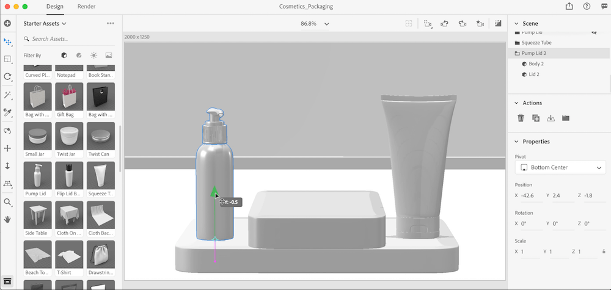Toggle the render preview icon

498,24
